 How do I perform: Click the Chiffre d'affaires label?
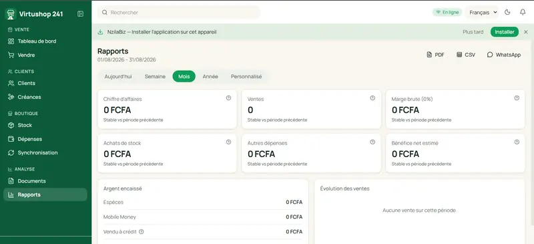[123, 99]
